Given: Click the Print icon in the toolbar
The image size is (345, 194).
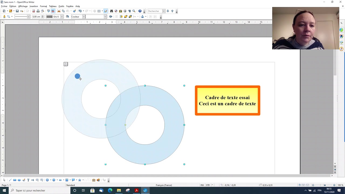Looking at the screenshot, I should [38, 11].
